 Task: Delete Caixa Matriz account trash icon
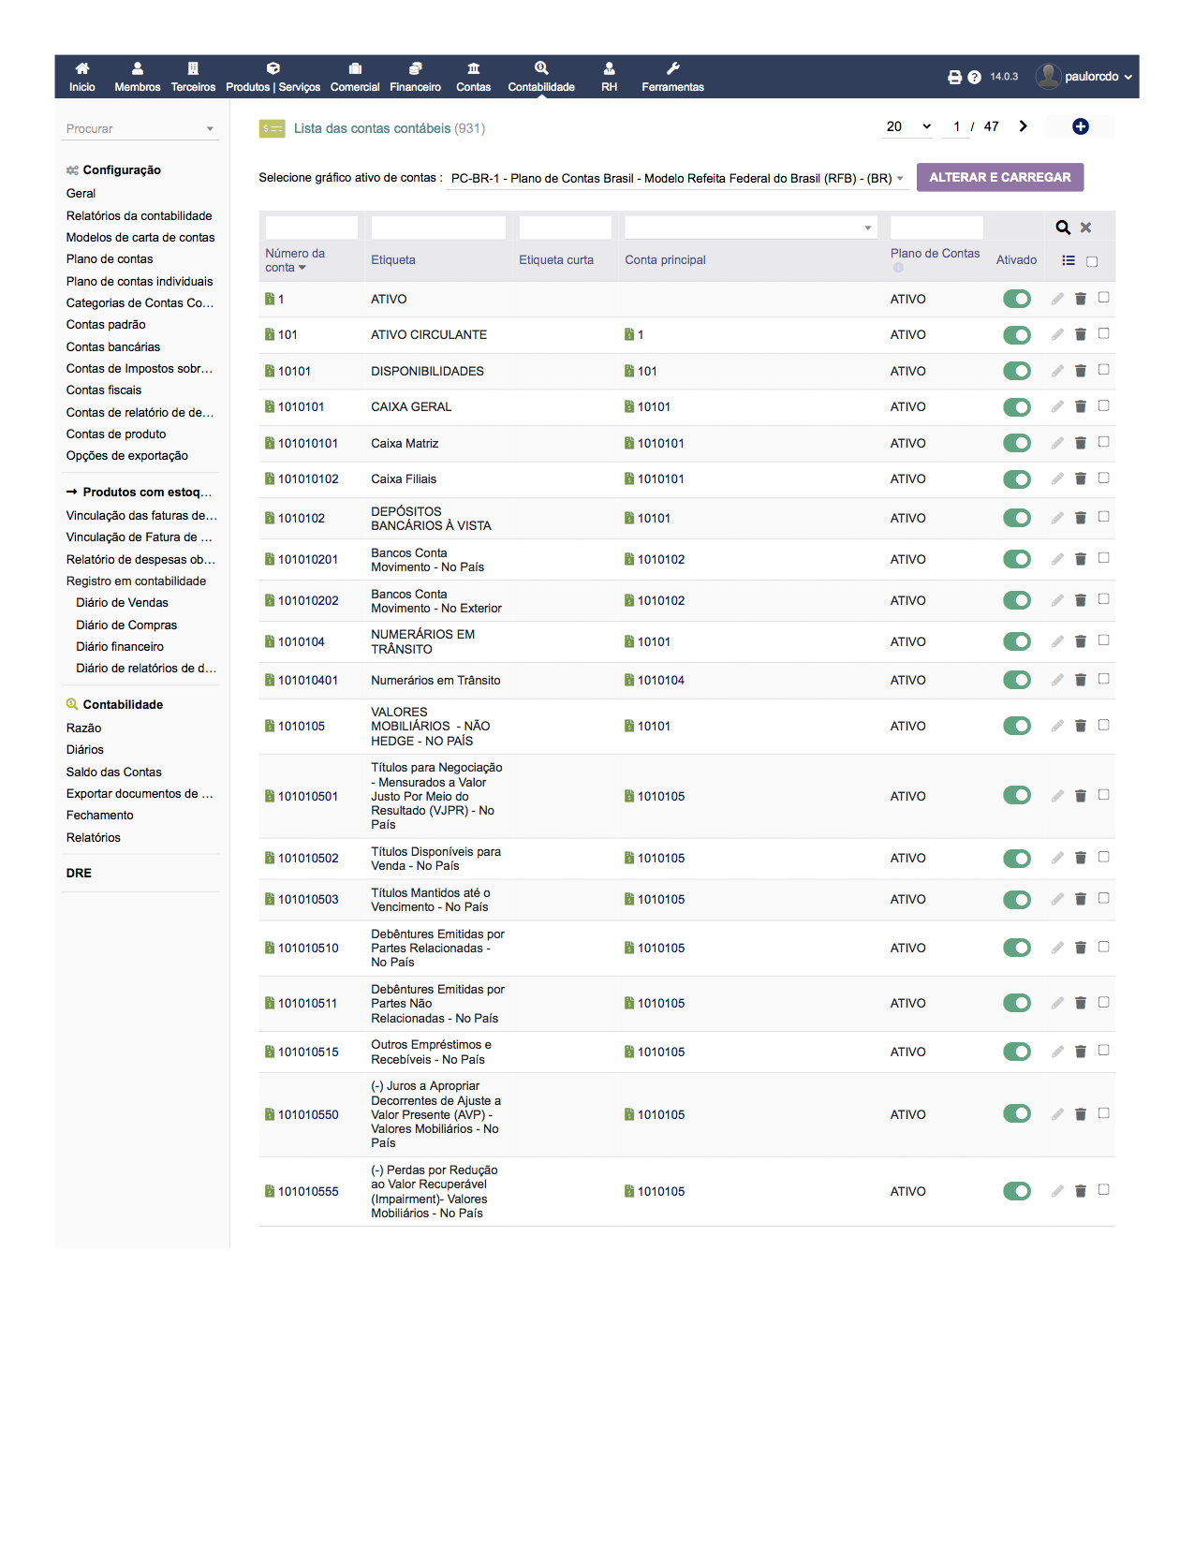1080,443
